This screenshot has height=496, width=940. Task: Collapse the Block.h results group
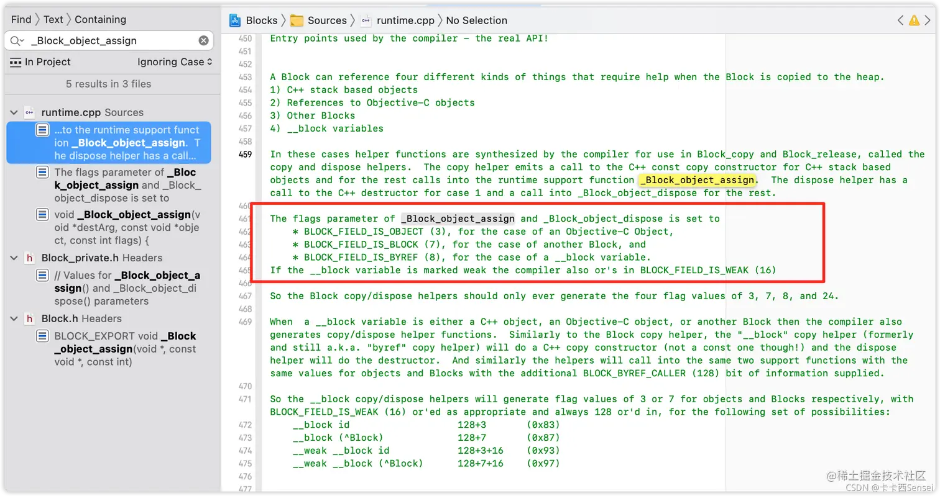[x=14, y=319]
